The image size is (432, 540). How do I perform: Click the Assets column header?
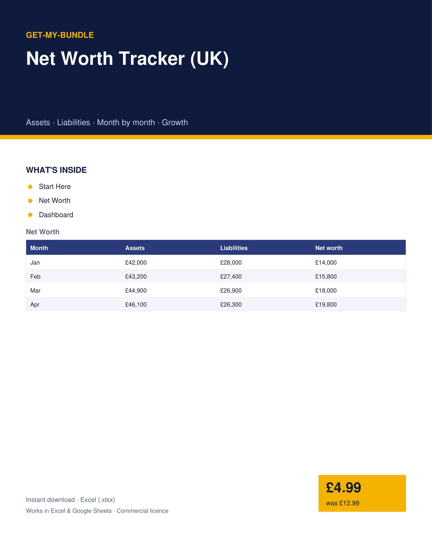tap(135, 248)
